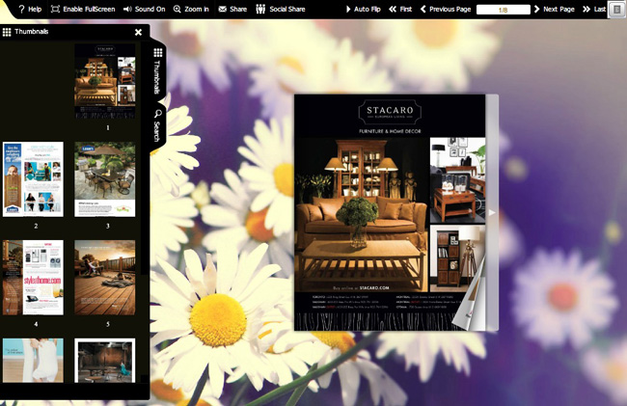Click the thumbnails grid icon in panel header
627x406 pixels.
(7, 32)
